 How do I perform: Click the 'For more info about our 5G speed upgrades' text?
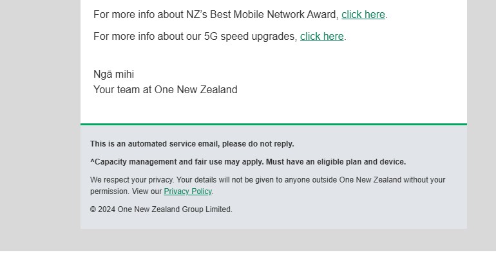[x=195, y=36]
